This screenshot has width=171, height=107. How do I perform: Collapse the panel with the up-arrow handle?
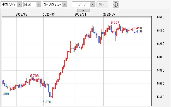[x=83, y=11]
